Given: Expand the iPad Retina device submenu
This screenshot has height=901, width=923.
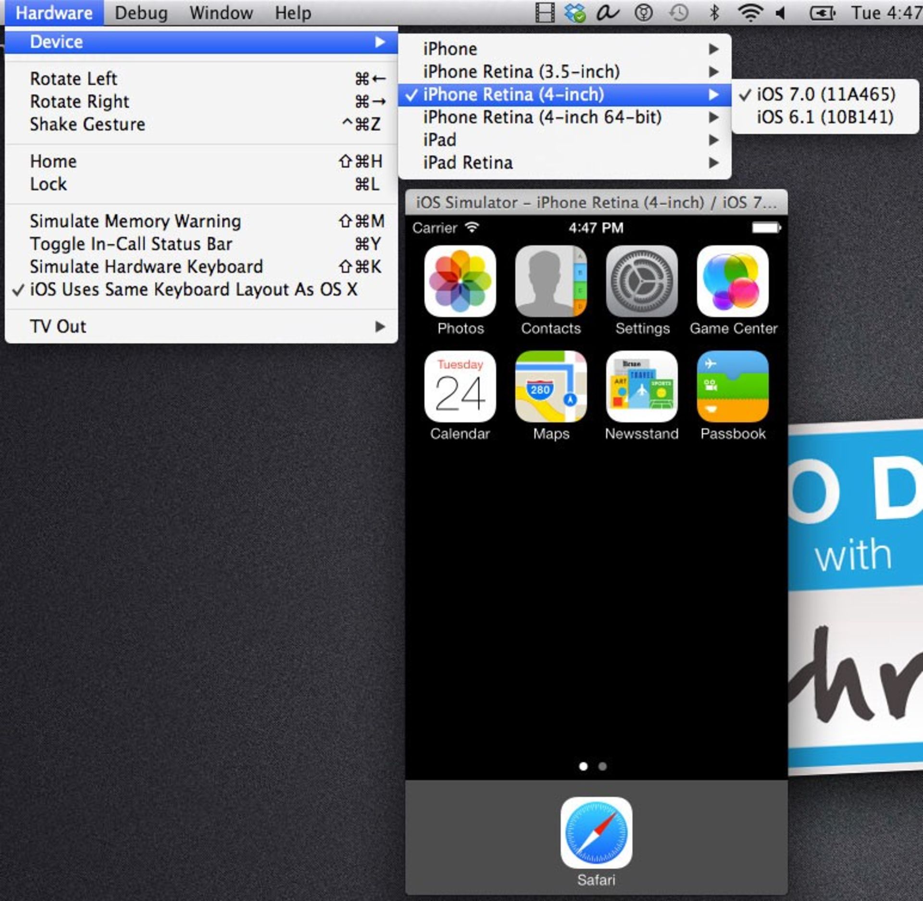Looking at the screenshot, I should click(x=565, y=163).
